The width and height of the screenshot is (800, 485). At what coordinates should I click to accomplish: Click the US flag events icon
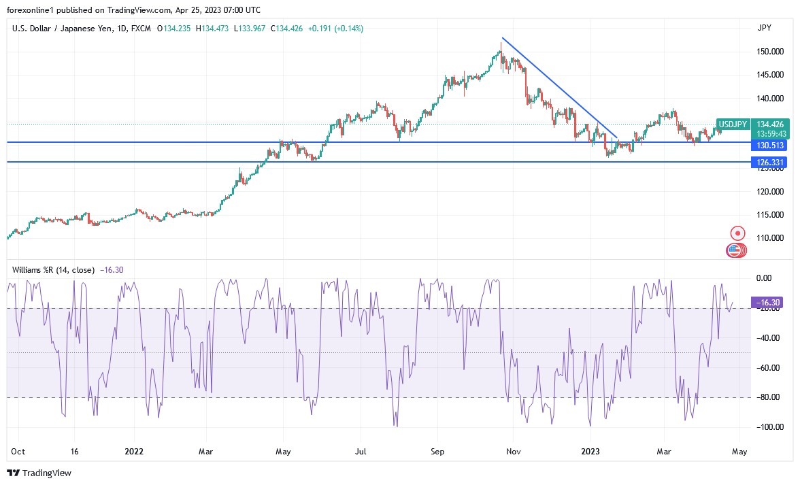coord(734,250)
